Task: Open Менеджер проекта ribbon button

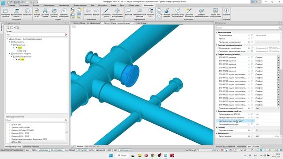Action: (5, 13)
